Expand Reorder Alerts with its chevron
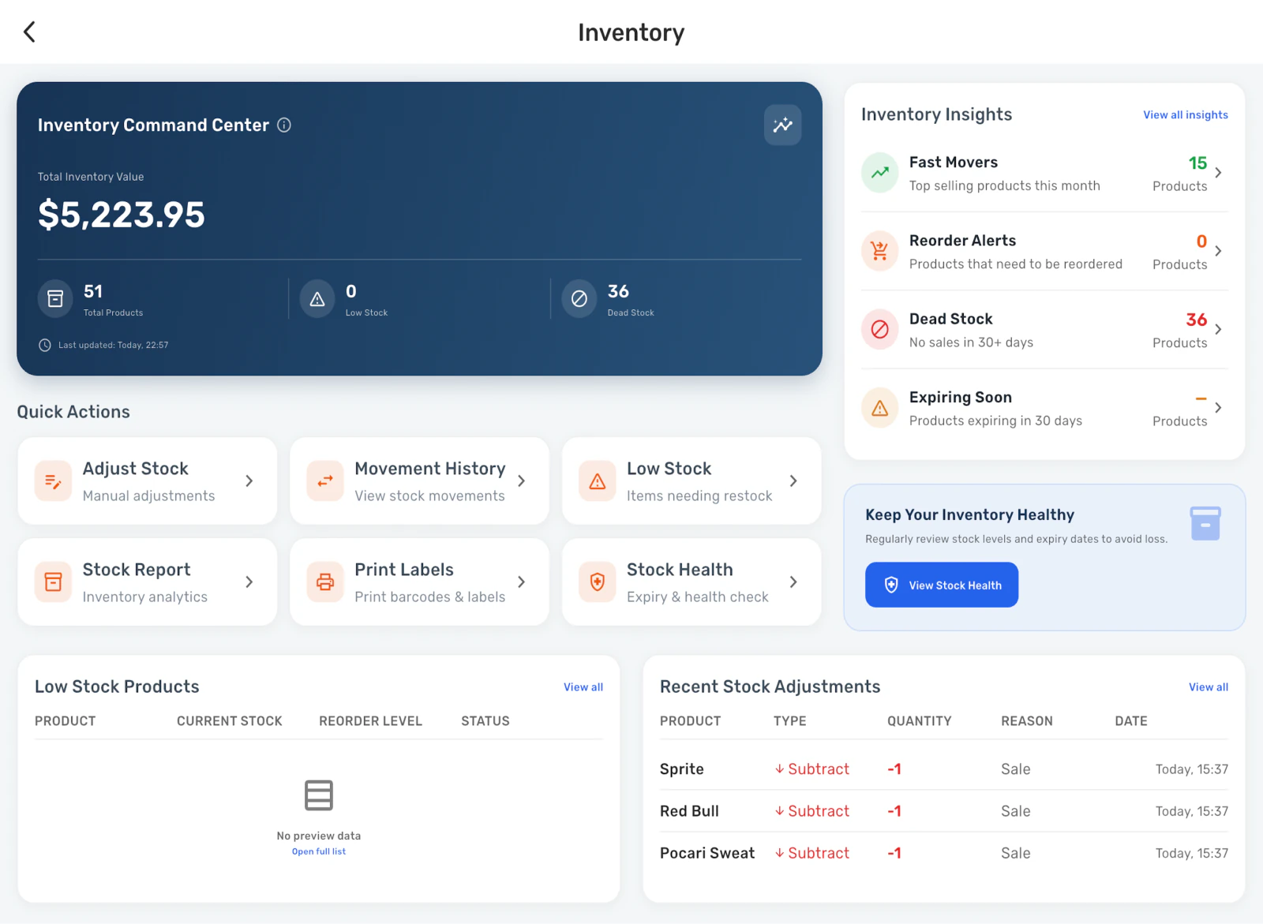The width and height of the screenshot is (1263, 924). click(1219, 251)
